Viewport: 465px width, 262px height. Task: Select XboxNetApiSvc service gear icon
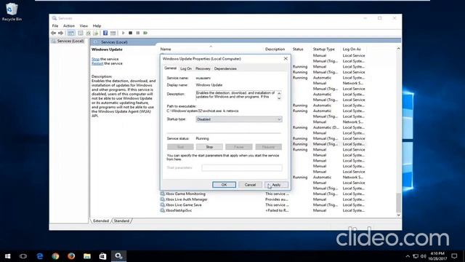pyautogui.click(x=163, y=210)
